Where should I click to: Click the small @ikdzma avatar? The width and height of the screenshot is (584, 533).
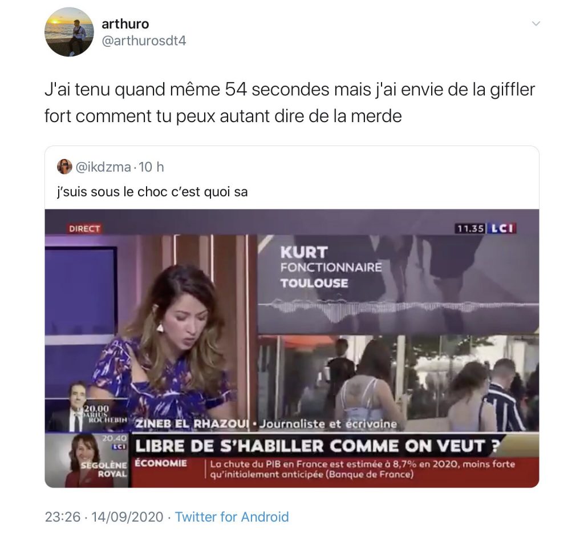tap(64, 167)
